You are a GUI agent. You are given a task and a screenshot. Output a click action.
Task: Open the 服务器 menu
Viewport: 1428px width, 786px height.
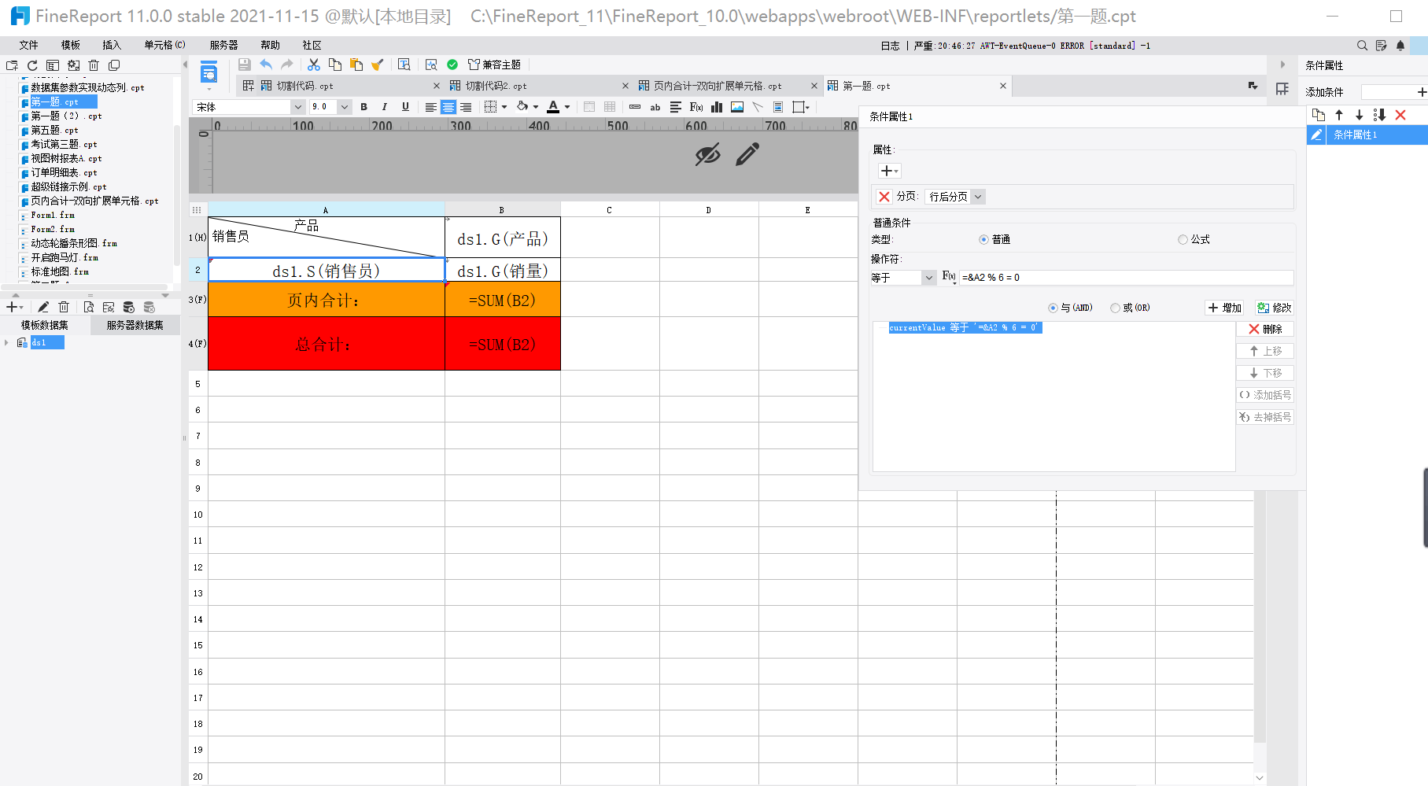223,45
